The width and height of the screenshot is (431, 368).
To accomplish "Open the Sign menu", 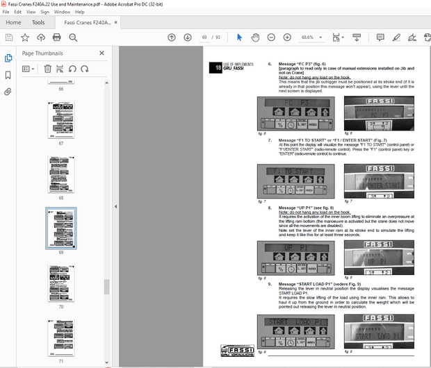I will point(44,12).
